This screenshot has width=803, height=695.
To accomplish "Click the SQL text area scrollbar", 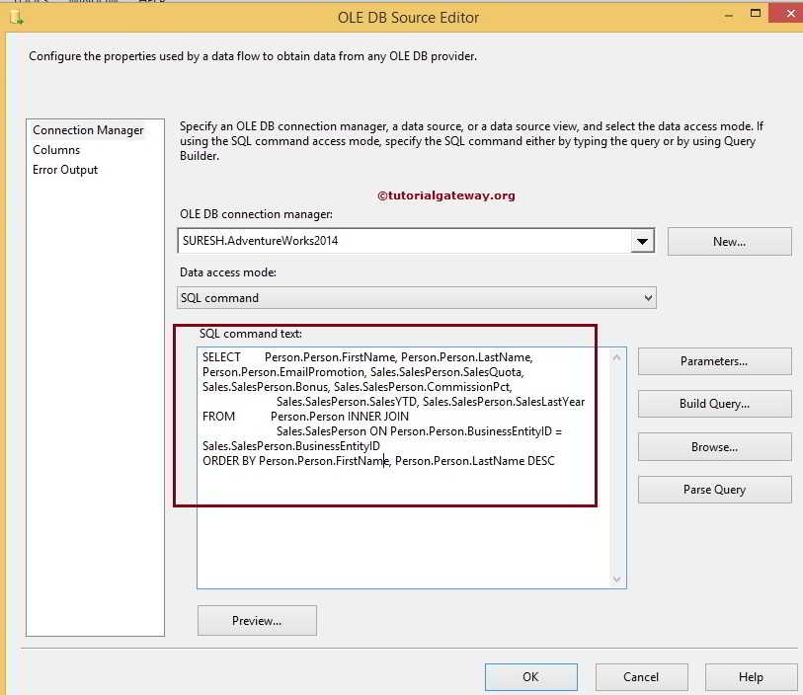I will [616, 464].
